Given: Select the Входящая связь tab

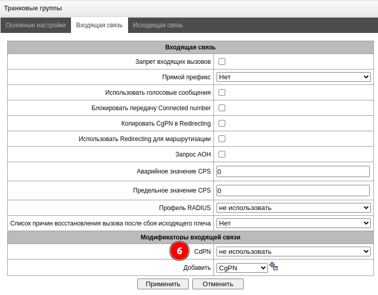Looking at the screenshot, I should pos(99,25).
